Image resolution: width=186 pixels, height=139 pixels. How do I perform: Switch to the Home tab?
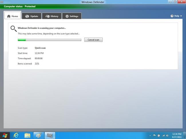tap(13, 15)
